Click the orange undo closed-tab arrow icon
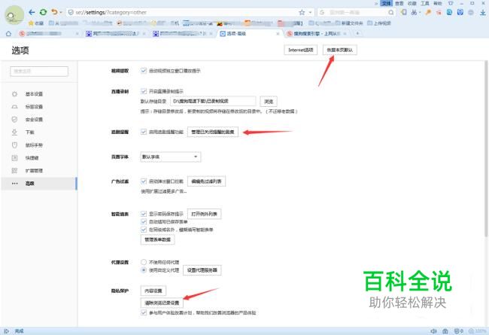The image size is (489, 335). (x=54, y=12)
